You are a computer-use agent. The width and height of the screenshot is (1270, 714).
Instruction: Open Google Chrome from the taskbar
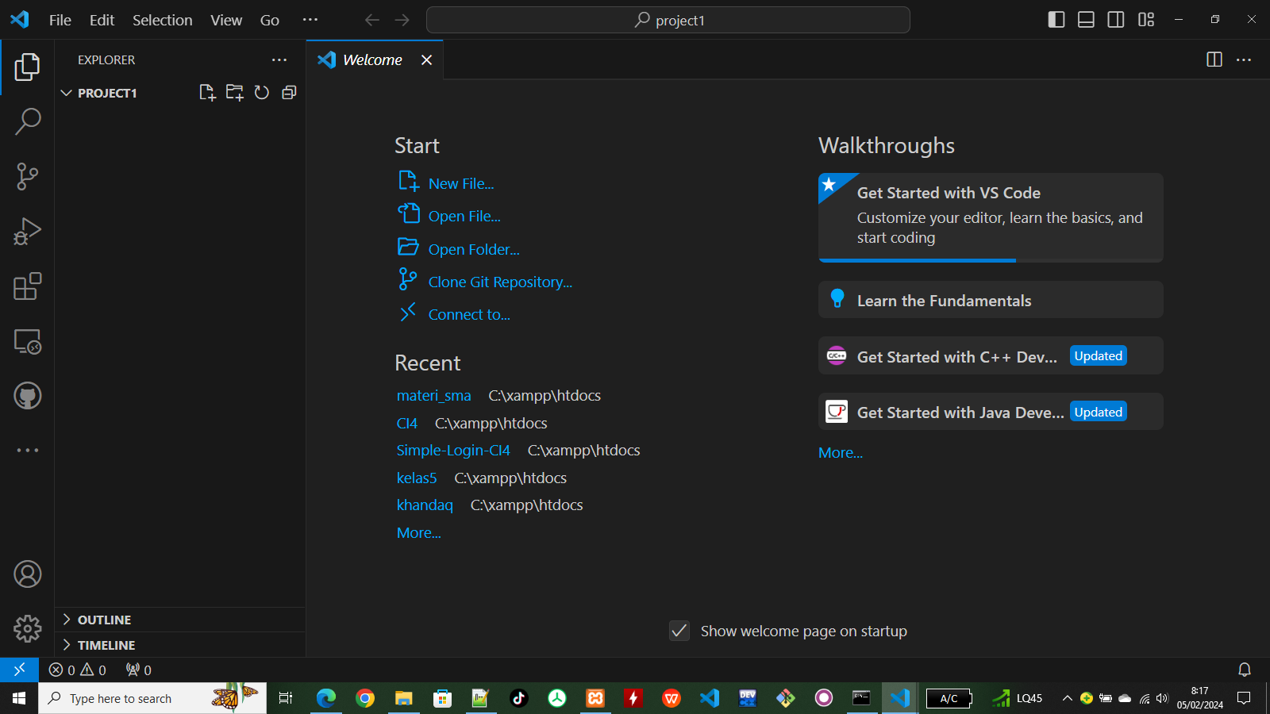(x=365, y=698)
